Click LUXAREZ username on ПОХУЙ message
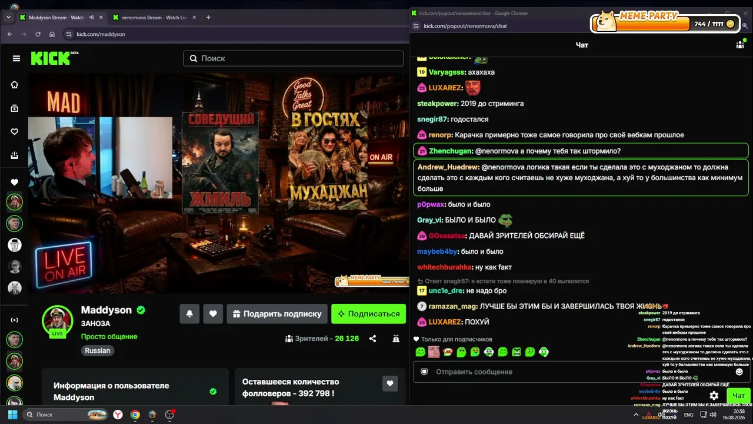The image size is (753, 424). click(x=445, y=322)
